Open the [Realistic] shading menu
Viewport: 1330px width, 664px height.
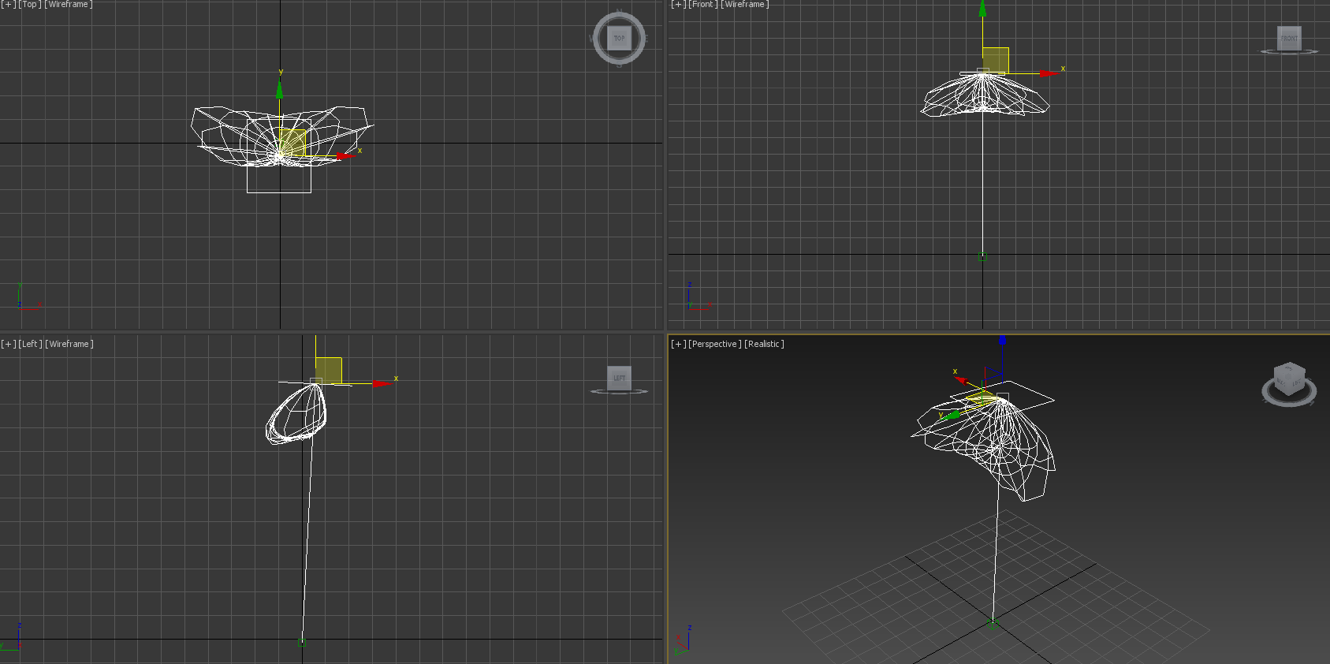tap(764, 344)
